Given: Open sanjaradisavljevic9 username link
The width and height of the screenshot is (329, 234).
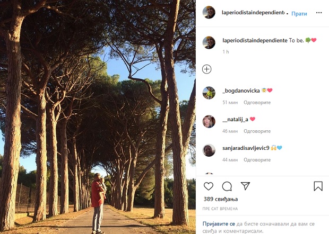Looking at the screenshot, I should point(246,148).
